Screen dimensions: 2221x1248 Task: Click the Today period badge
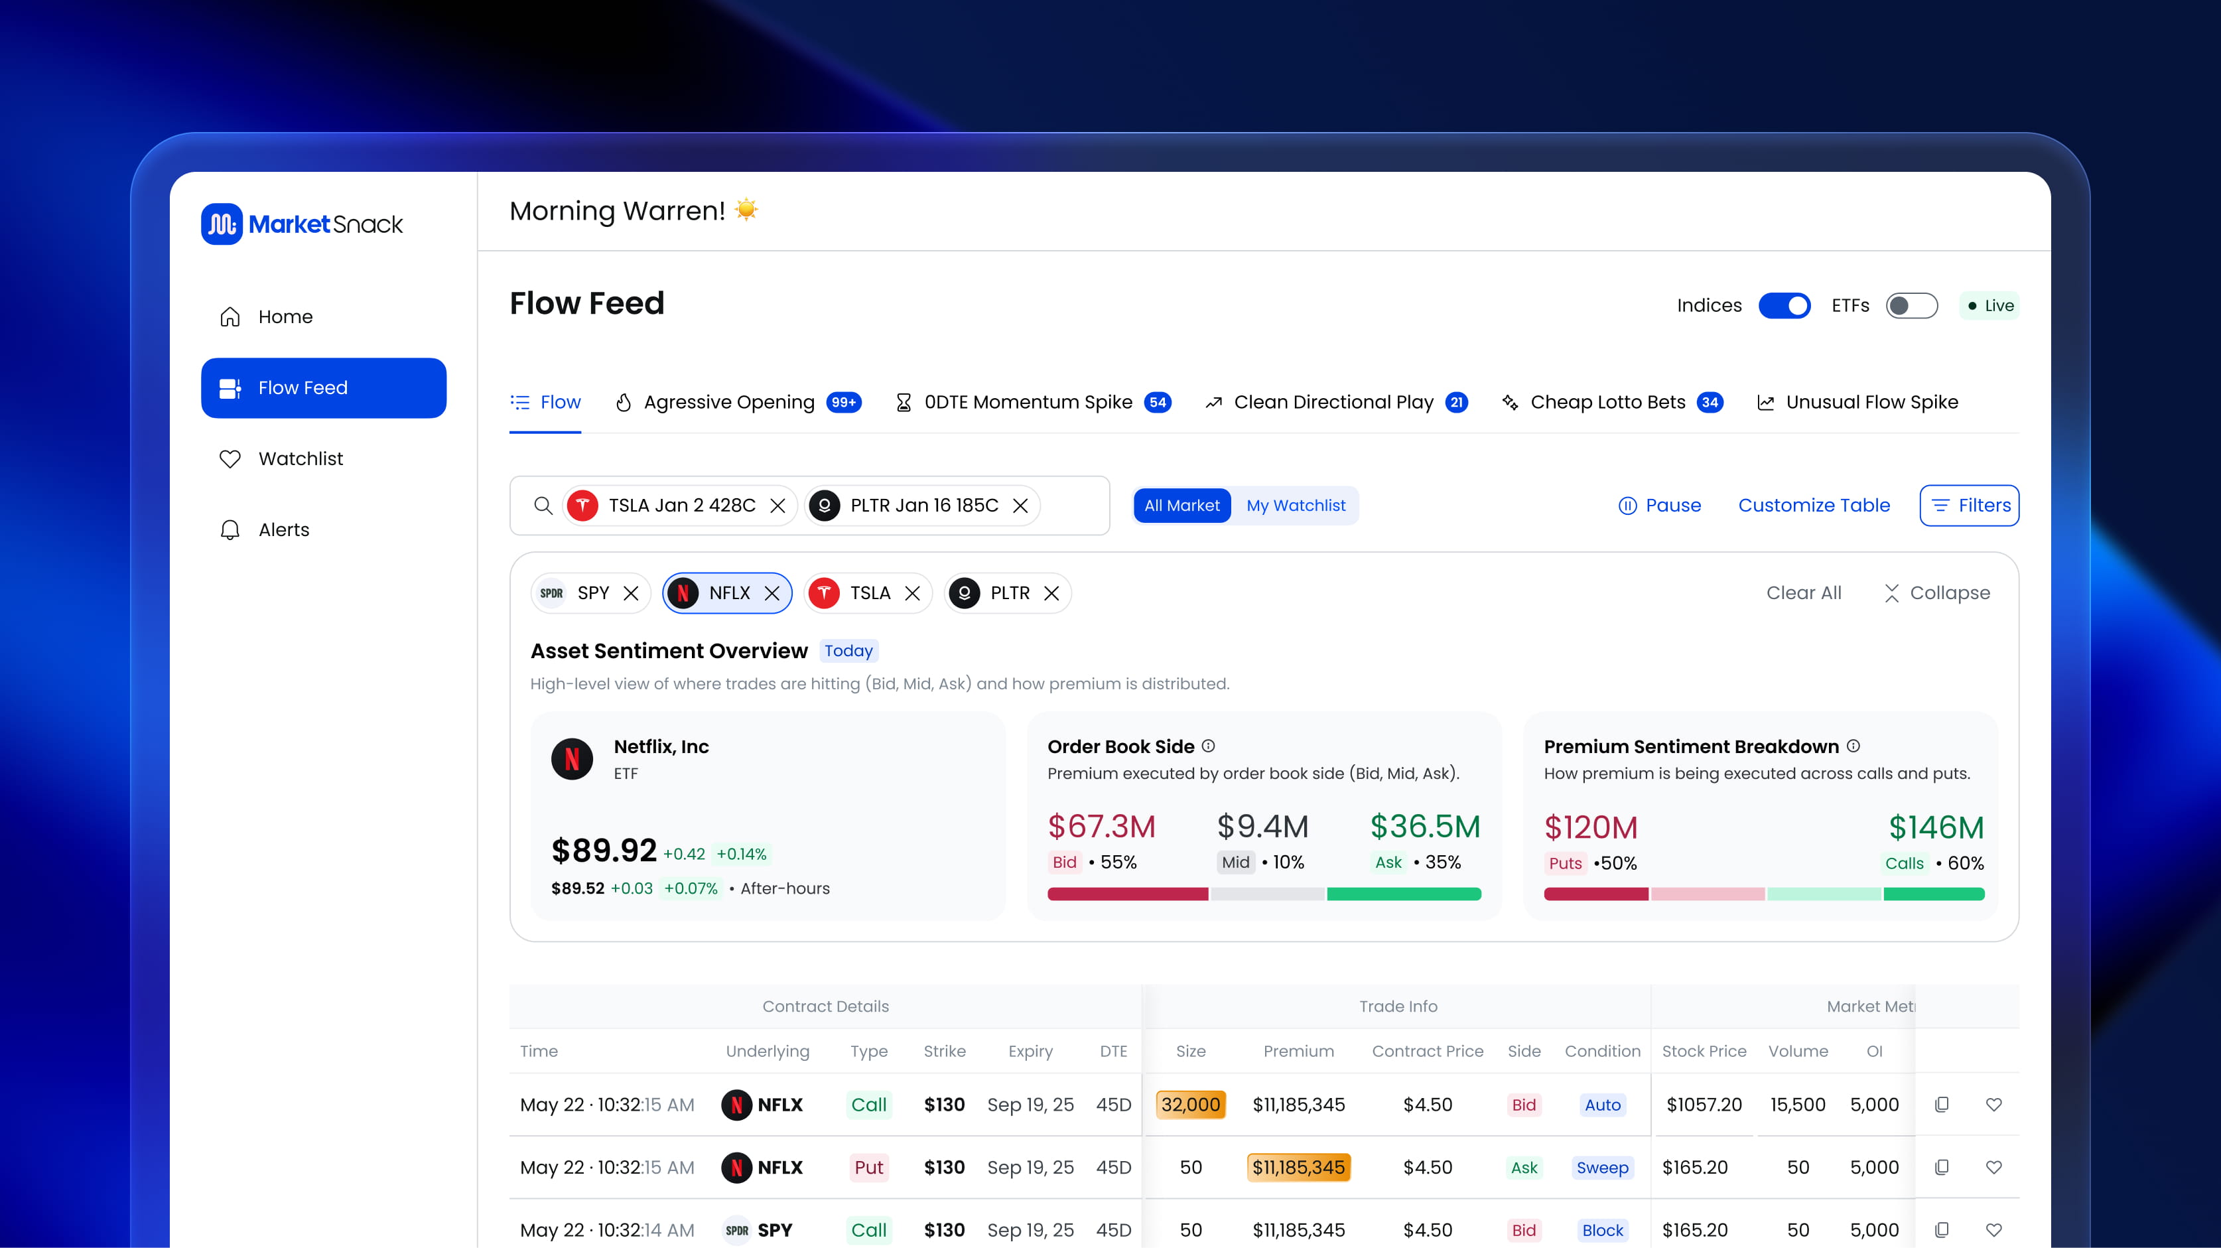(x=848, y=650)
